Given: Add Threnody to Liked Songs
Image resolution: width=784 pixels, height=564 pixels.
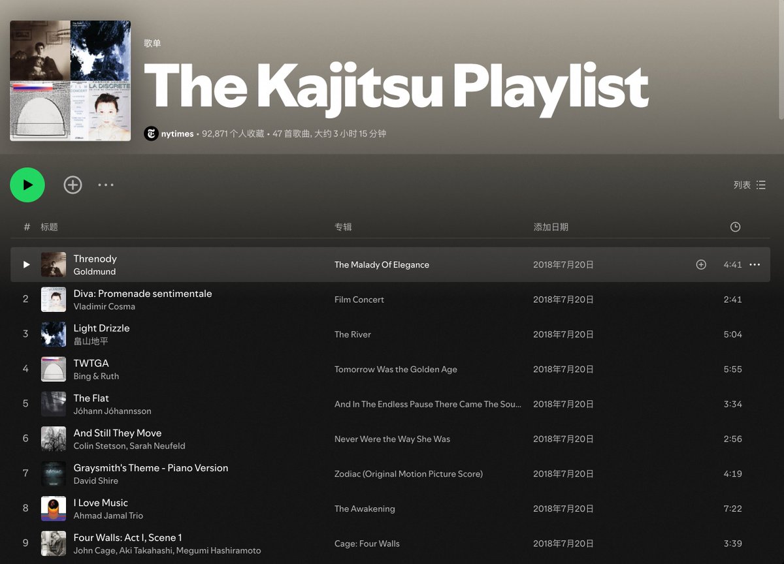Looking at the screenshot, I should 701,264.
